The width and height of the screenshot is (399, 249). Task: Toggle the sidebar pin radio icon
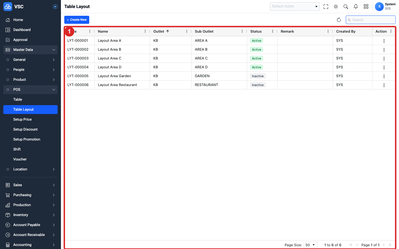click(x=55, y=7)
